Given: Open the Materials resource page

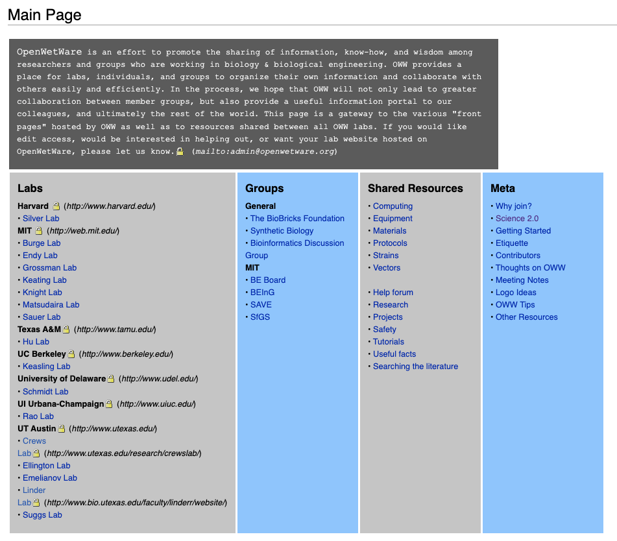Looking at the screenshot, I should [x=389, y=230].
